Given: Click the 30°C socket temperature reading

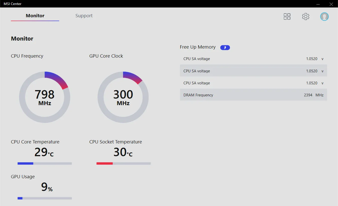Looking at the screenshot, I should click(x=123, y=152).
